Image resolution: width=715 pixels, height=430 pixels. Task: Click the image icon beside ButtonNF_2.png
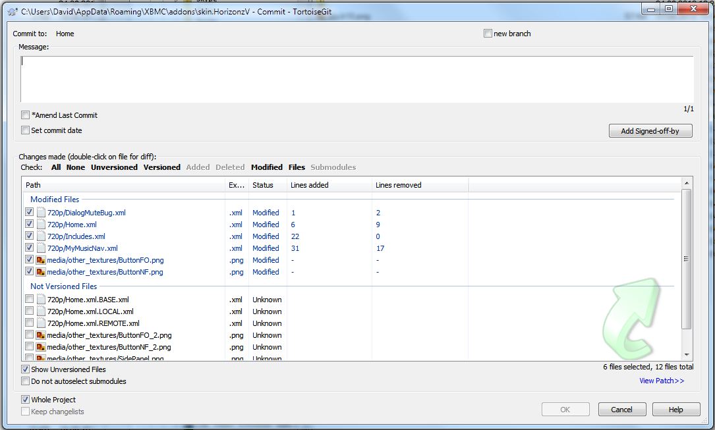click(x=41, y=347)
